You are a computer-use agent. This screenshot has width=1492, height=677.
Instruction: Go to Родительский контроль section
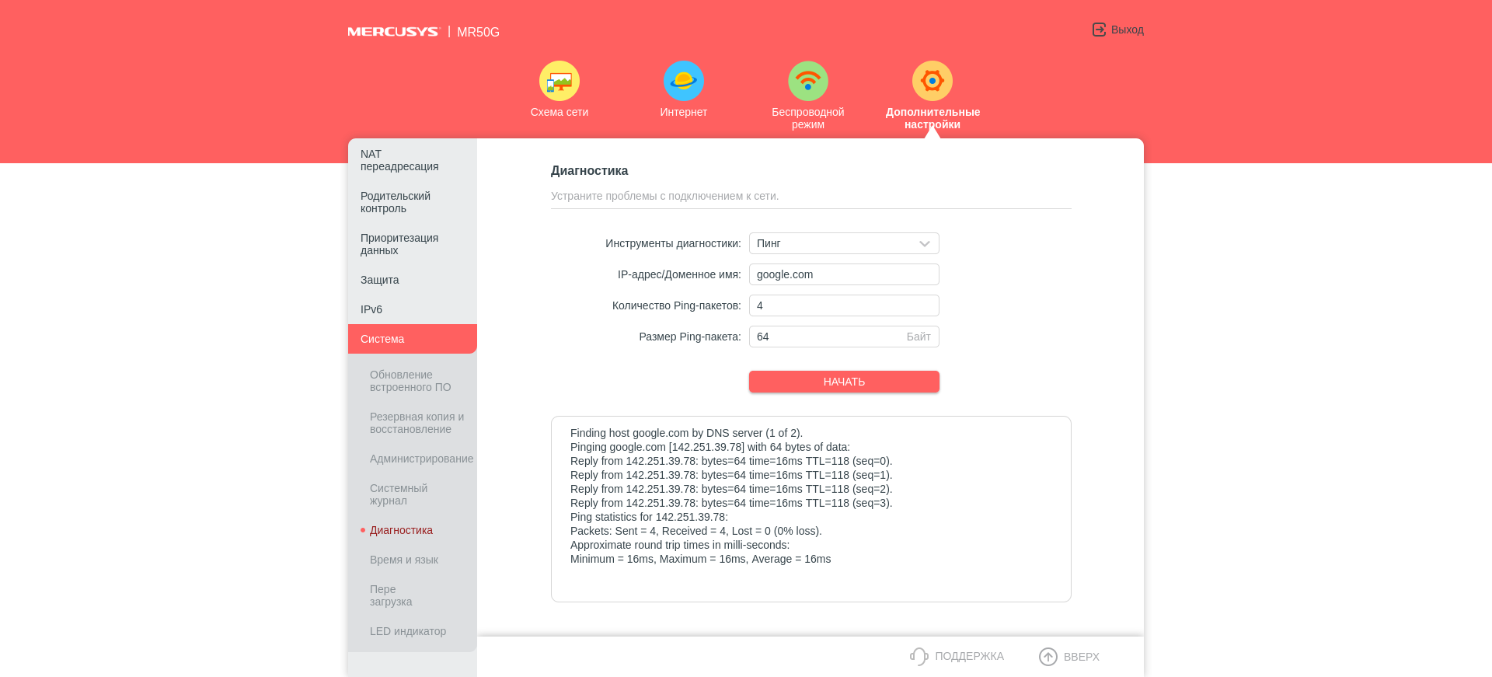pyautogui.click(x=396, y=202)
